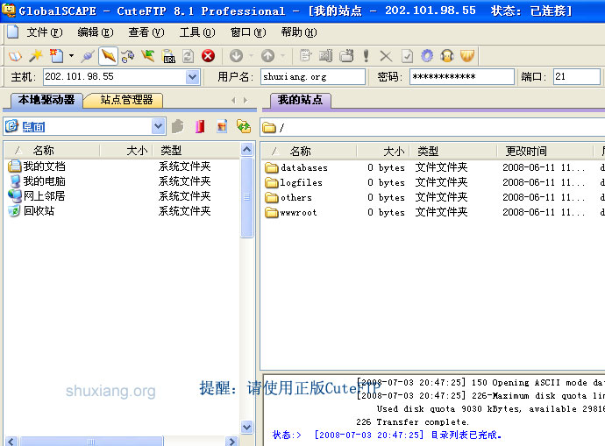
Task: Open the Site Manager book icon
Action: point(15,56)
